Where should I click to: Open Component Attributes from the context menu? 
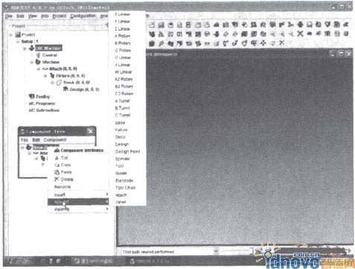click(79, 151)
